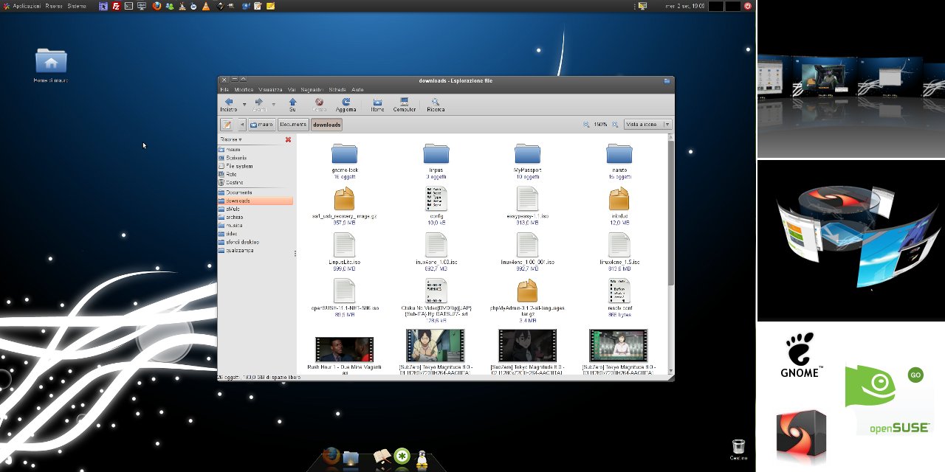Screen dimensions: 945x472
Task: Select the config file icon
Action: pos(436,199)
